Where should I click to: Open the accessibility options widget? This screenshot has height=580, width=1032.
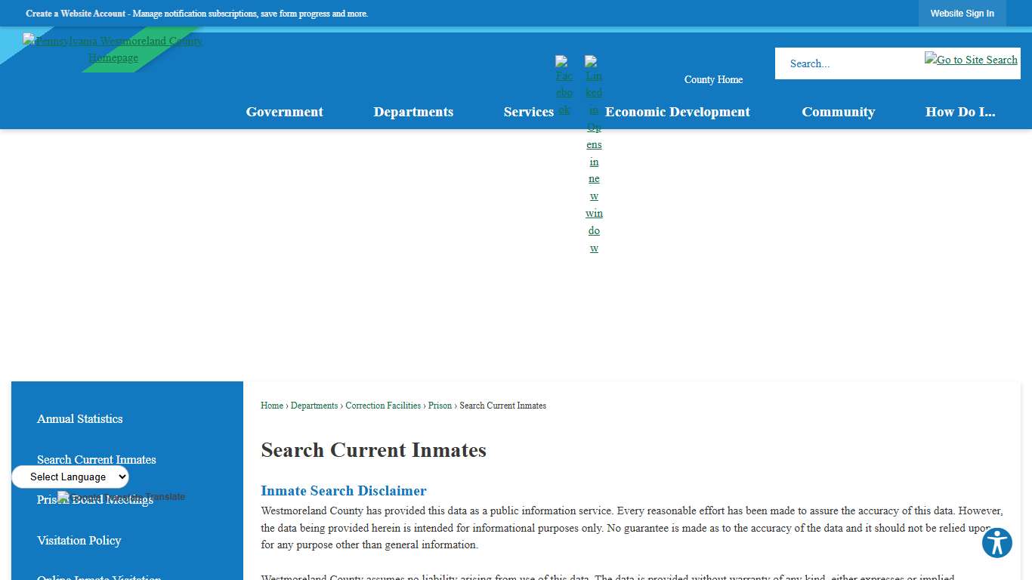tap(996, 543)
